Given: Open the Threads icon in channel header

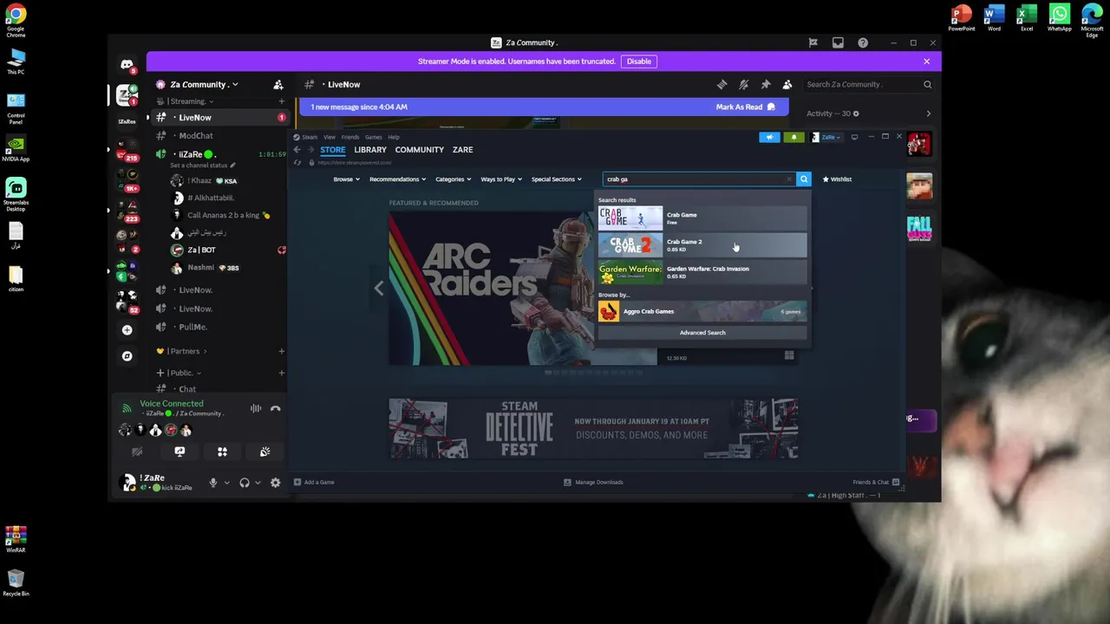Looking at the screenshot, I should point(721,84).
